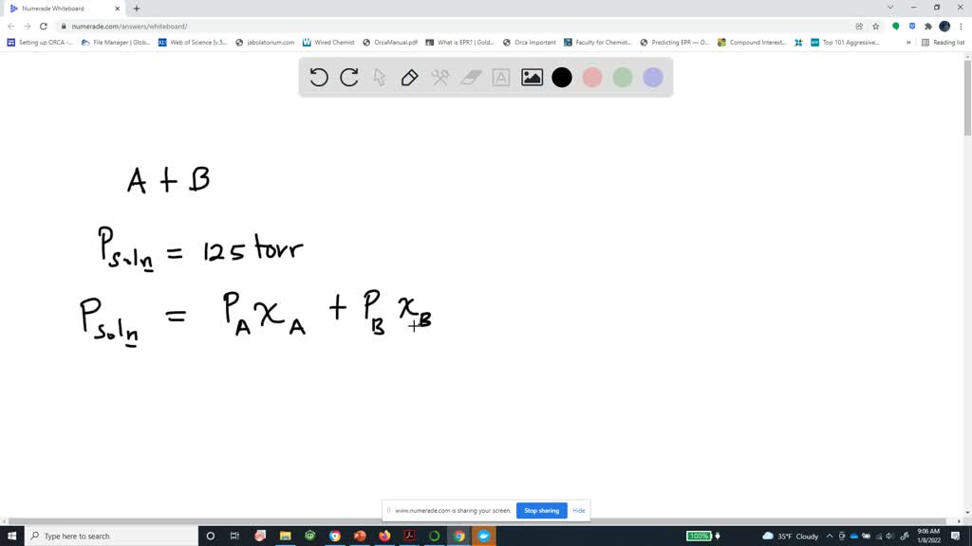Image resolution: width=972 pixels, height=546 pixels.
Task: Select the text tool
Action: (500, 78)
